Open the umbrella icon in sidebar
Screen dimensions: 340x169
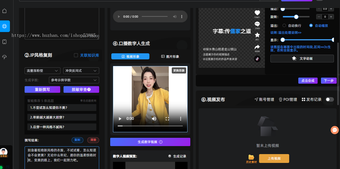coord(4,57)
